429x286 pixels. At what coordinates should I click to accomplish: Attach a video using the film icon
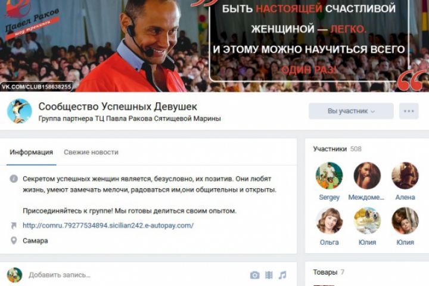pyautogui.click(x=269, y=275)
